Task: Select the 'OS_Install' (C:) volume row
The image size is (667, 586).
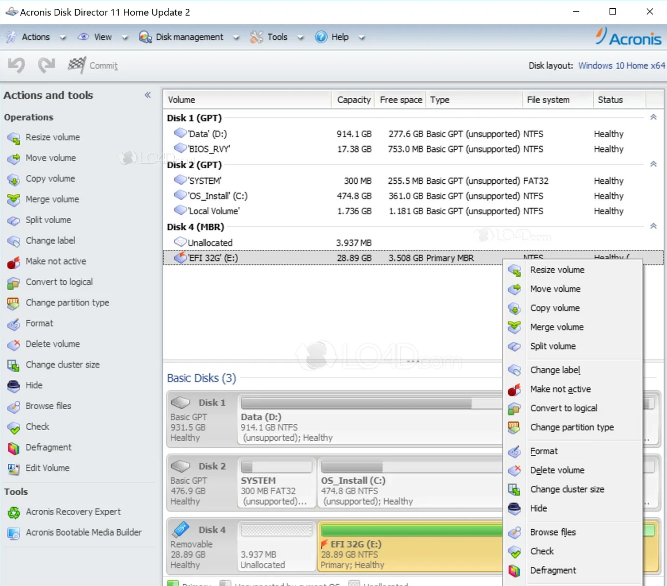Action: pyautogui.click(x=413, y=196)
